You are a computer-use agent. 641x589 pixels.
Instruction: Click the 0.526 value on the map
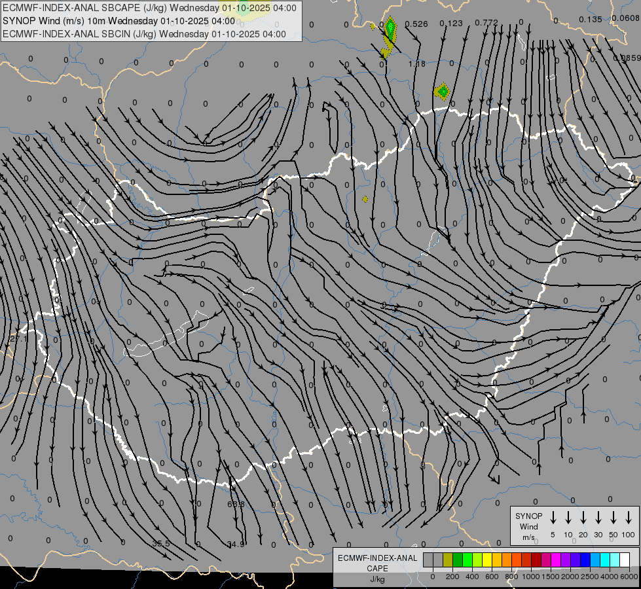pyautogui.click(x=416, y=24)
